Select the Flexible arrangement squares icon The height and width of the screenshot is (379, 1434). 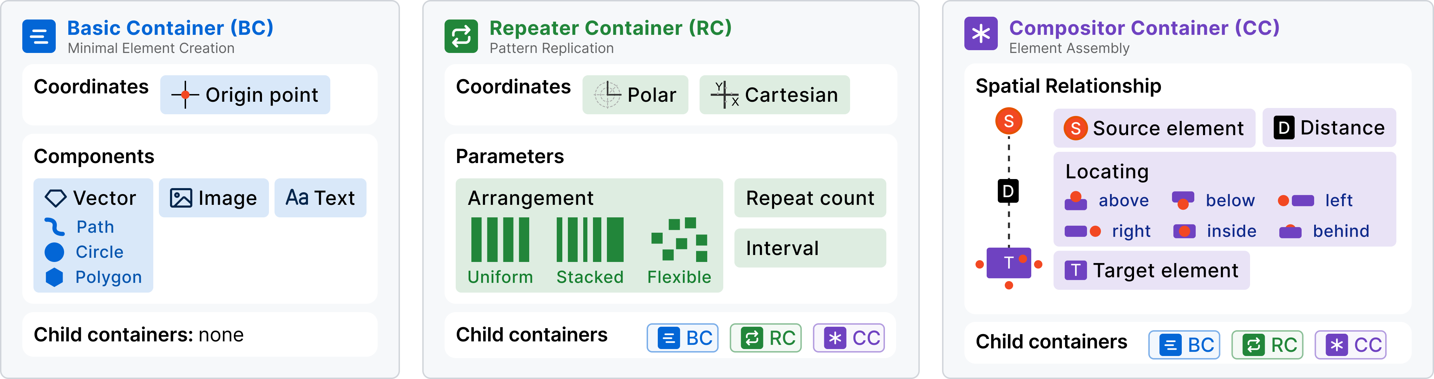point(679,240)
